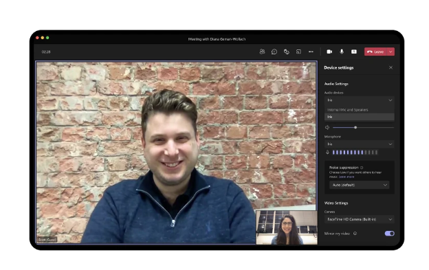Open the participants (people) panel
Screen dimensions: 429x270
click(262, 52)
